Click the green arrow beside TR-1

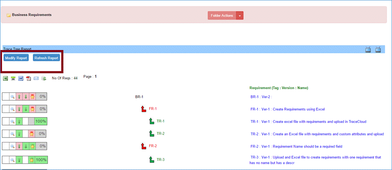click(x=152, y=121)
